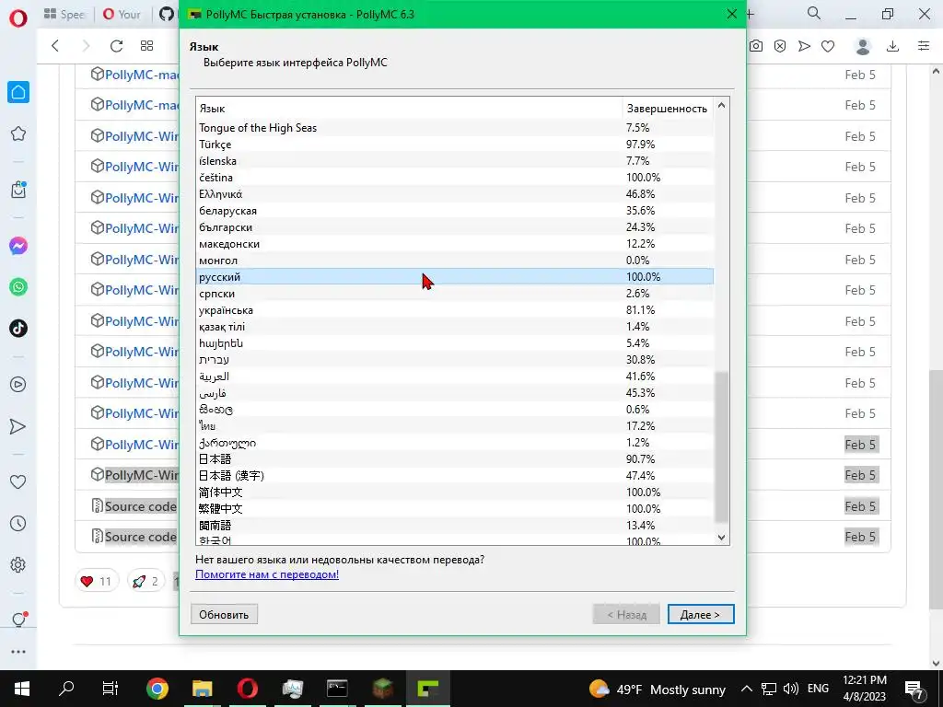Screen dimensions: 943x707
Task: Switch to the 'Your' Opera tab
Action: (x=122, y=14)
